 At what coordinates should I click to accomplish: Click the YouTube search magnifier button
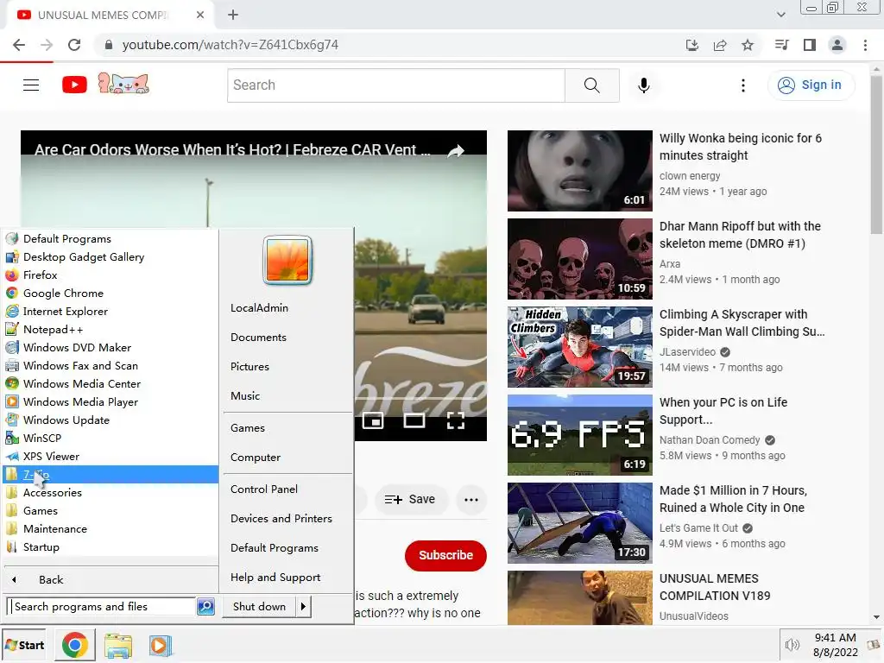click(592, 85)
